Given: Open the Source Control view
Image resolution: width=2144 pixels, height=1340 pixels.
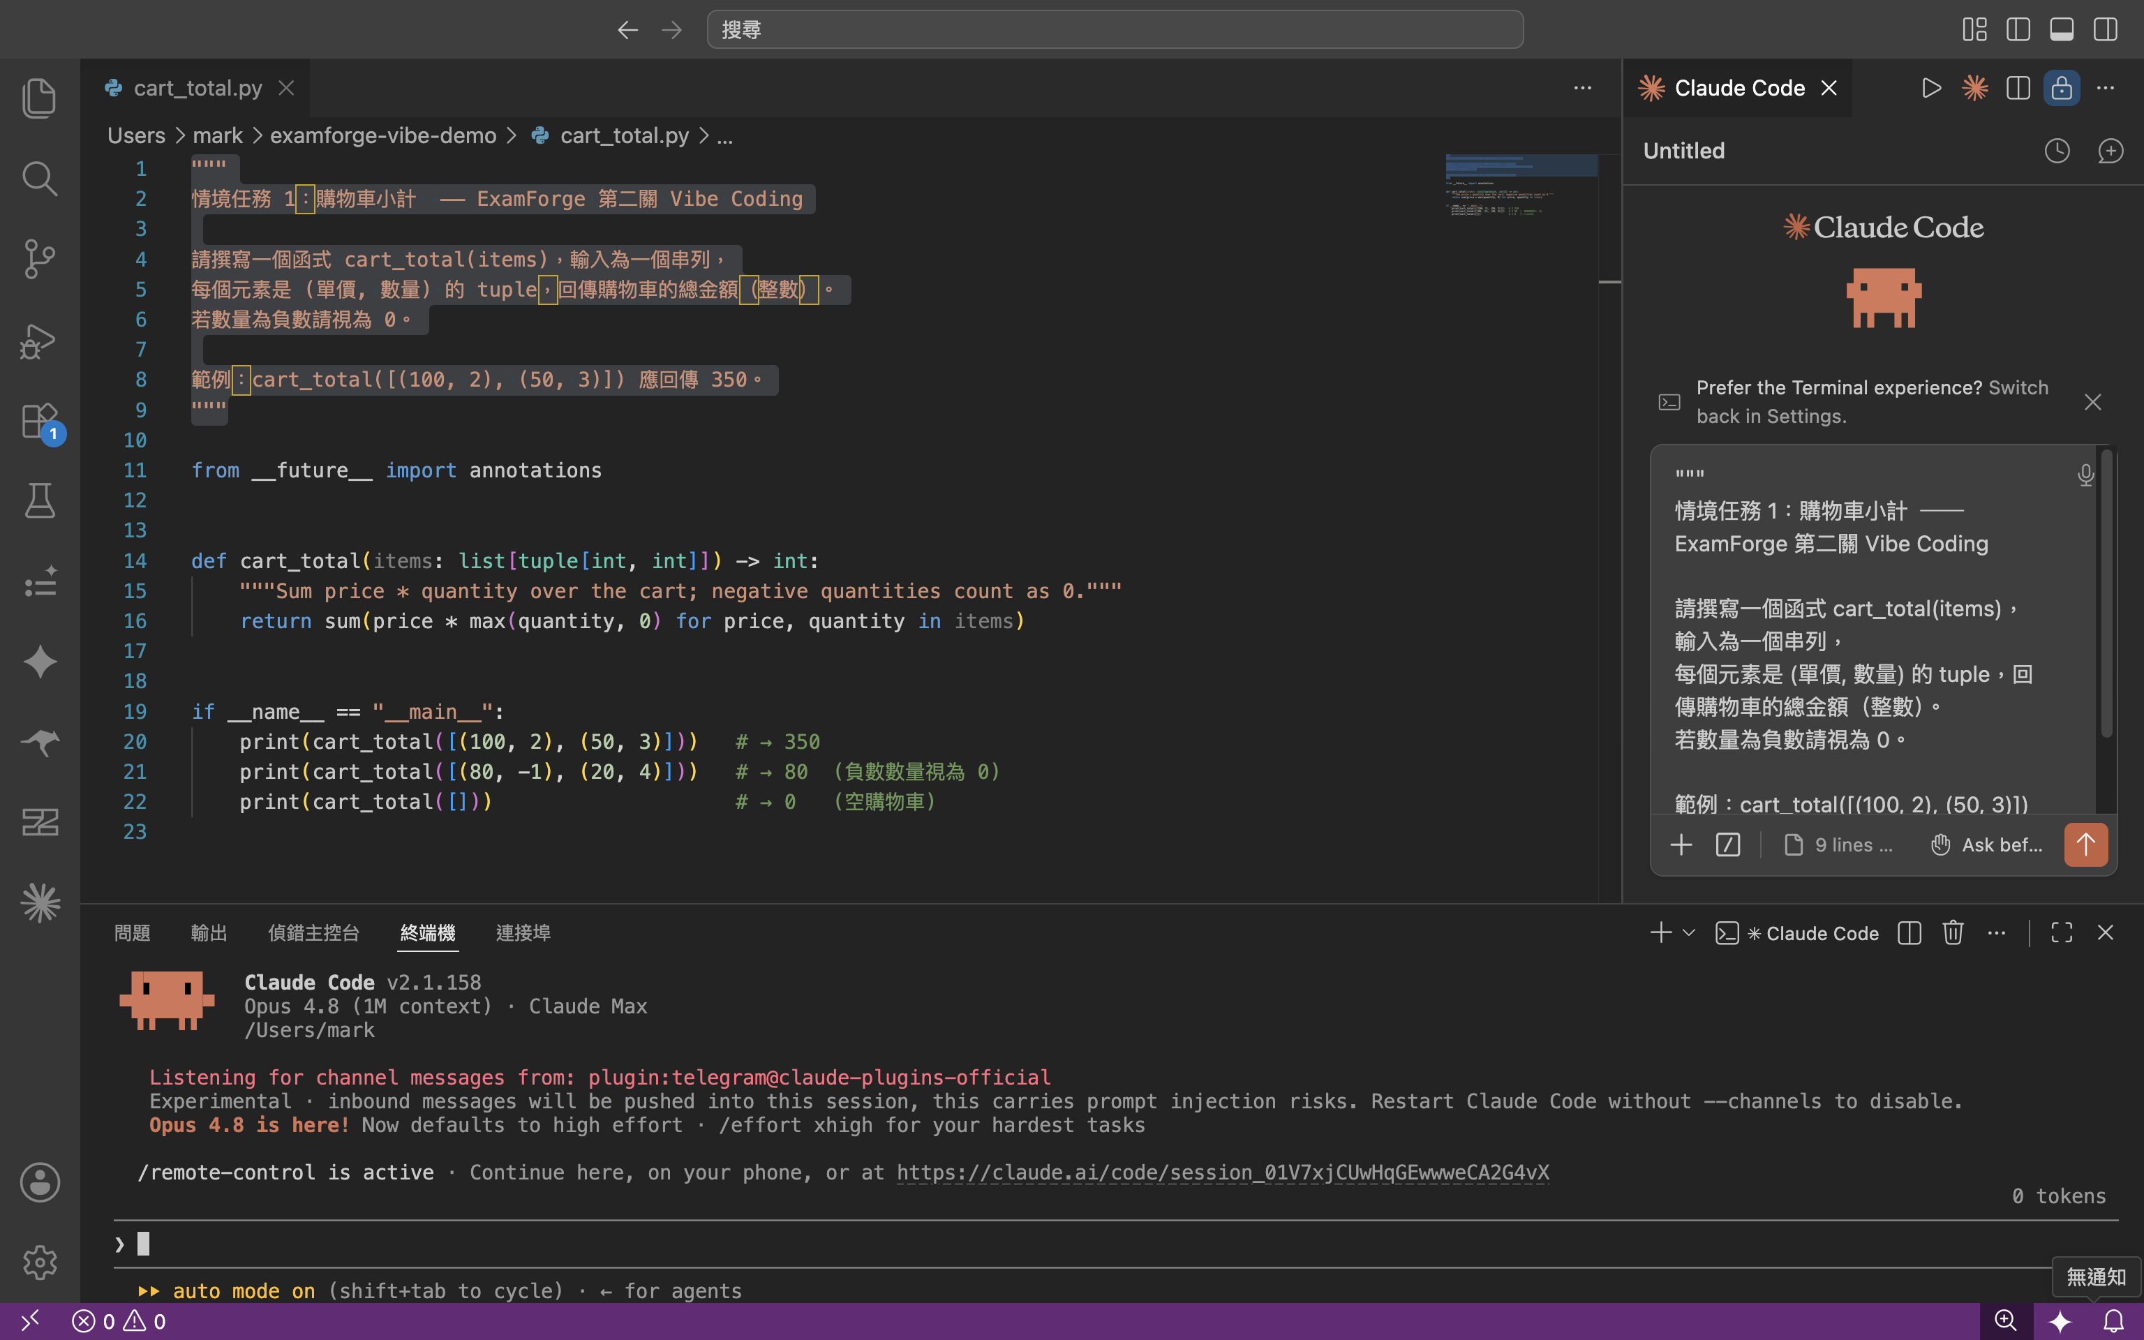Looking at the screenshot, I should tap(40, 259).
